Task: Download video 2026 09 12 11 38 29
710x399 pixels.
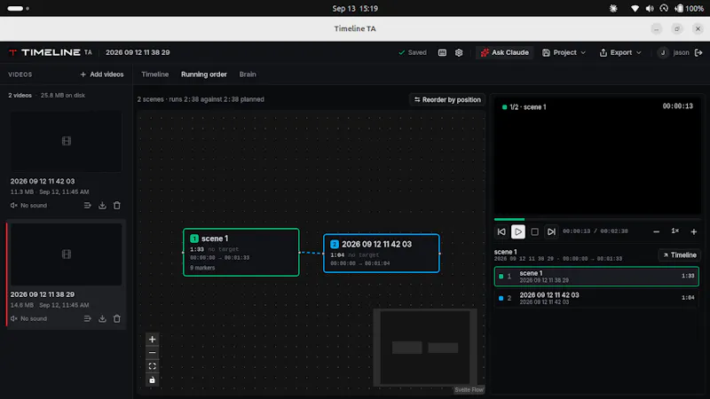Action: coord(102,318)
